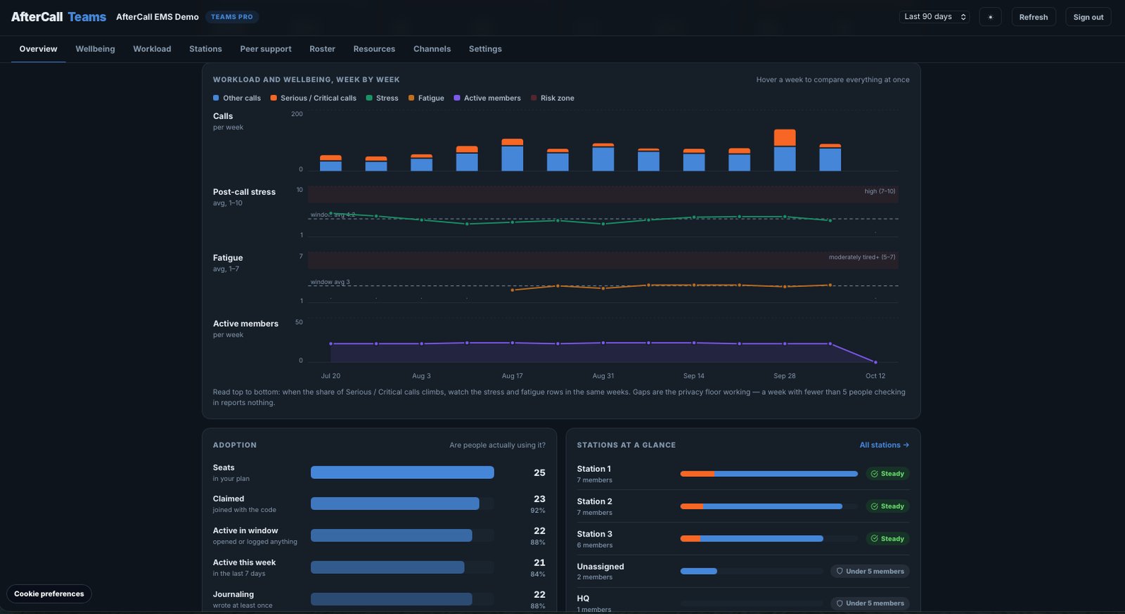This screenshot has height=614, width=1125.
Task: Click the shield icon in Unassigned row badge
Action: pyautogui.click(x=840, y=571)
